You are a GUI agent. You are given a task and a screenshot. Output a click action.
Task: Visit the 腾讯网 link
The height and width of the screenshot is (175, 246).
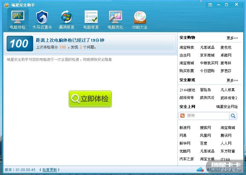tap(226, 136)
